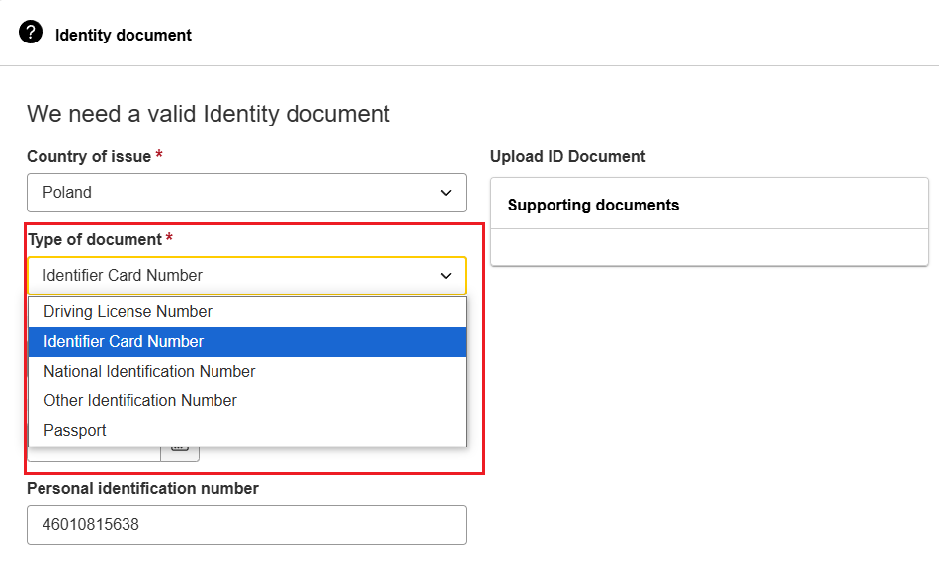Collapse the Type of document combo box
Viewport: 939px width, 588px height.
(x=246, y=276)
